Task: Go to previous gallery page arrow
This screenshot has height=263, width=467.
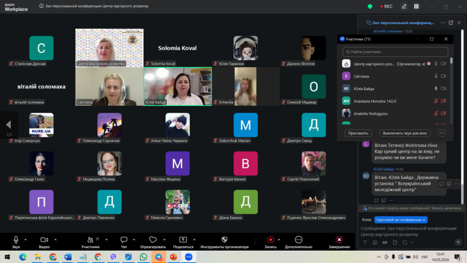Action: 9,125
